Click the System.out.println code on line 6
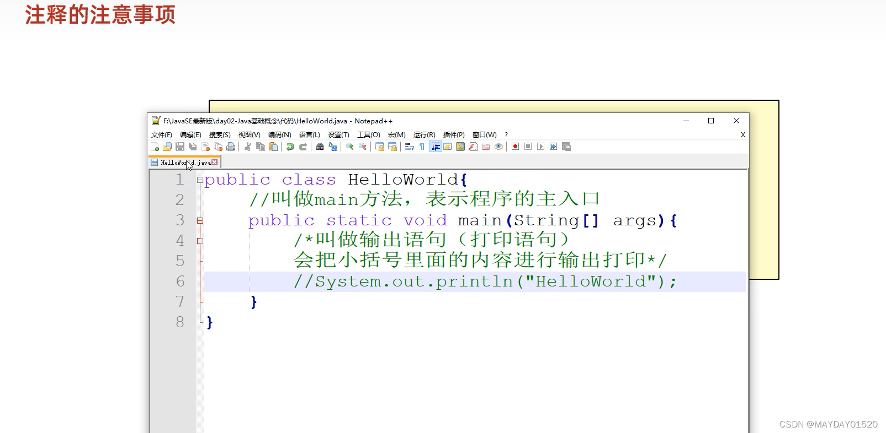 coord(485,282)
